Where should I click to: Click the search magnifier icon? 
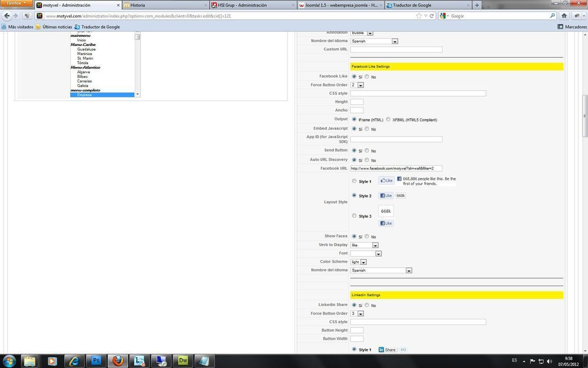coord(552,16)
